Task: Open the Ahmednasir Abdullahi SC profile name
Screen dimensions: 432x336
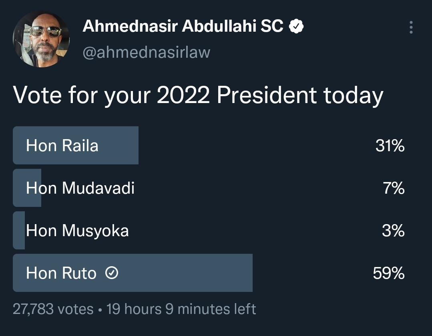Action: tap(183, 27)
